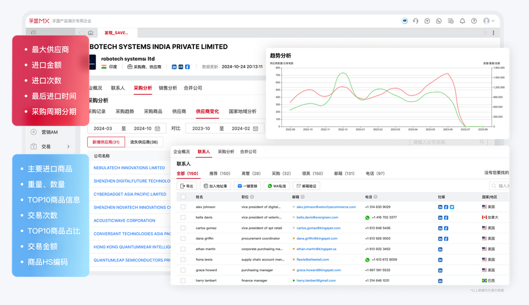This screenshot has height=305, width=529.
Task: Click the 导出 export button
Action: coord(187,186)
